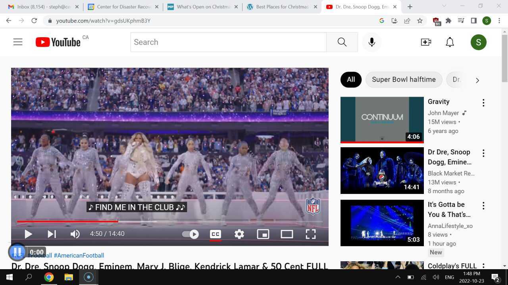Open Chrome three-dot menu

tap(499, 21)
